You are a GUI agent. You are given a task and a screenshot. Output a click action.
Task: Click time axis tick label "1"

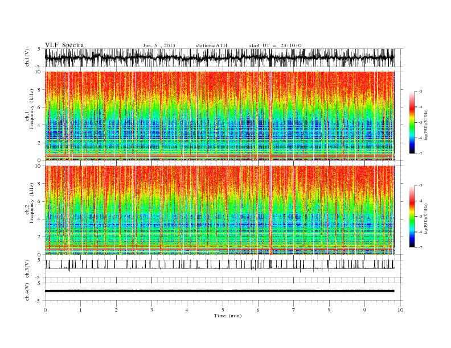pos(80,310)
